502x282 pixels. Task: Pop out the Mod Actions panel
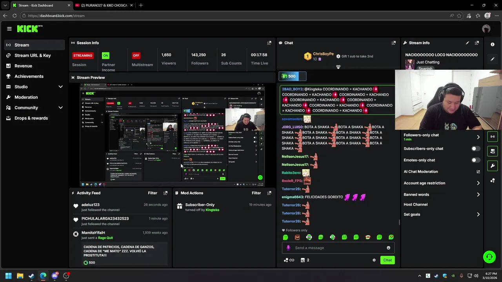click(269, 193)
